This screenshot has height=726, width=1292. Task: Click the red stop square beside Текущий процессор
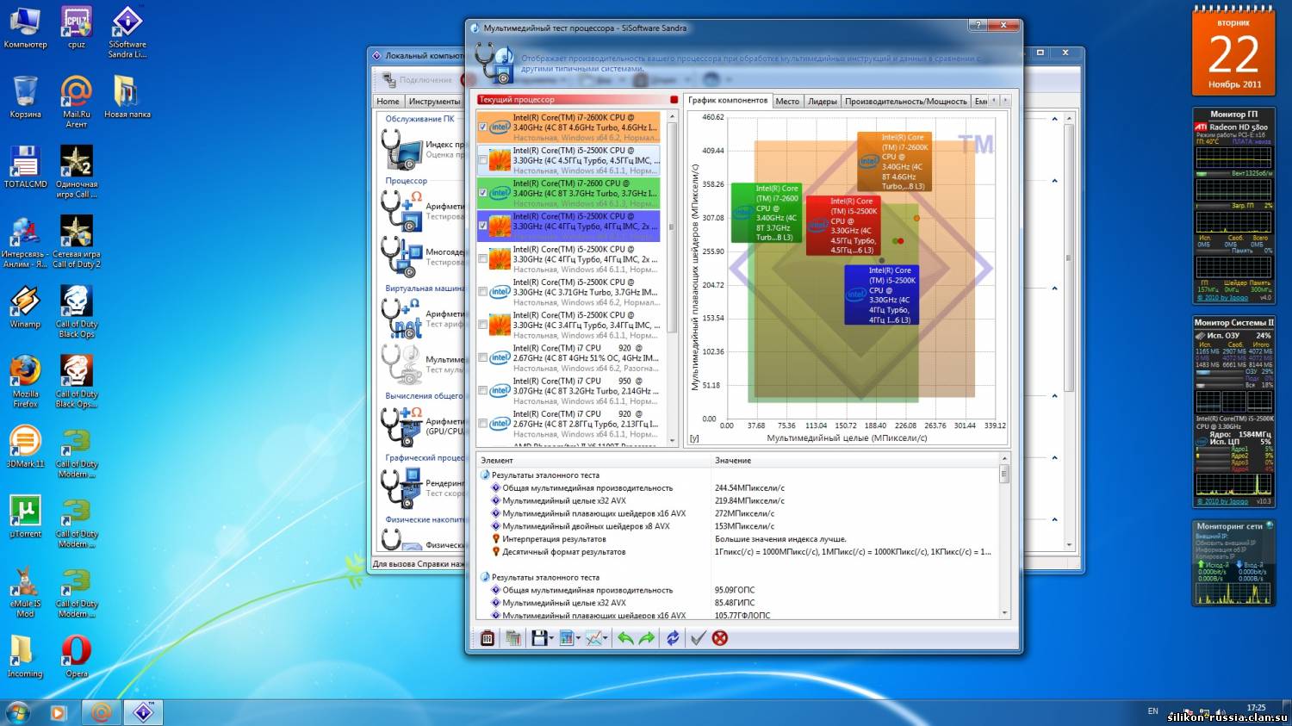click(674, 100)
